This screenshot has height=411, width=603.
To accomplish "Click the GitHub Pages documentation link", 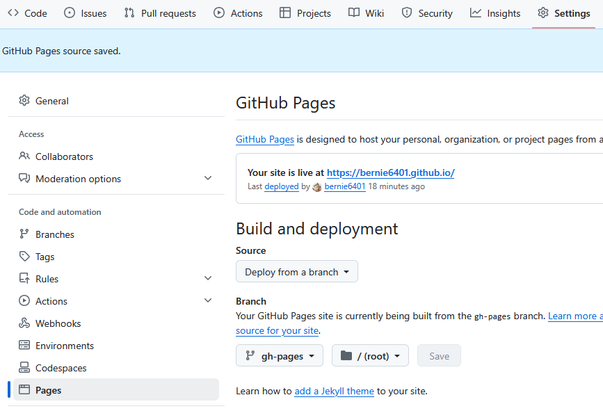I will (265, 139).
